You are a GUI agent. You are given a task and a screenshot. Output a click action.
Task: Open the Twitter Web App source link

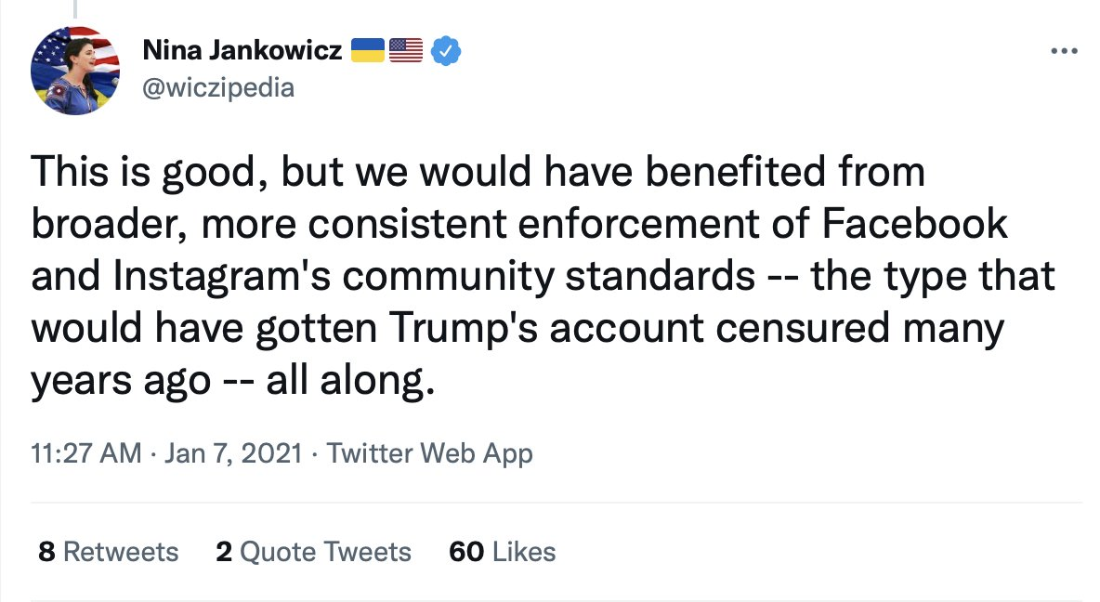(429, 454)
